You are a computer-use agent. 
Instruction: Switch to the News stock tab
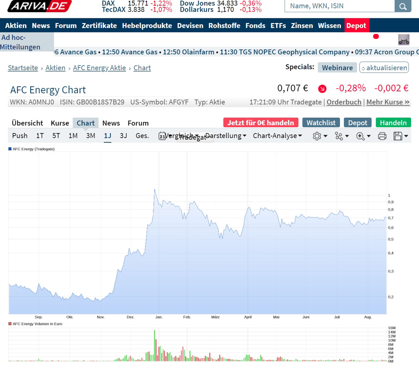coord(111,123)
